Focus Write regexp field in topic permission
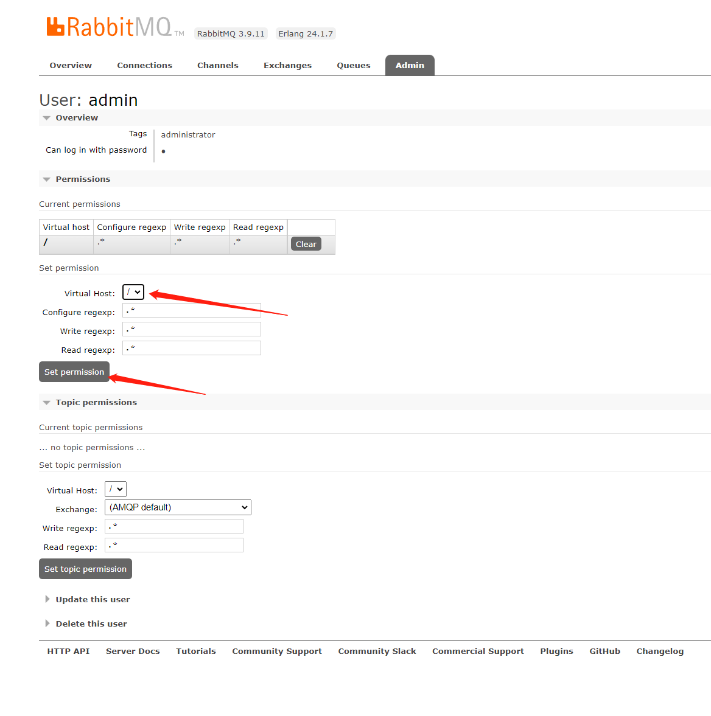Image resolution: width=711 pixels, height=716 pixels. tap(174, 526)
